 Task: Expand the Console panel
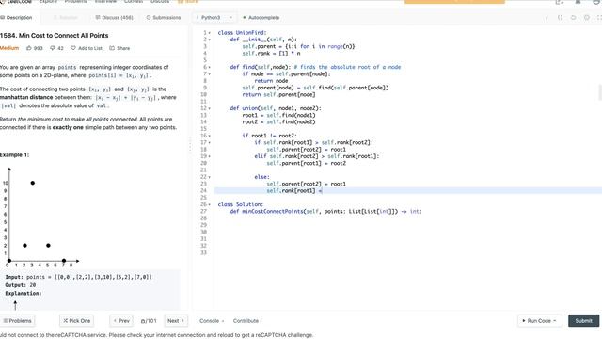(x=212, y=321)
